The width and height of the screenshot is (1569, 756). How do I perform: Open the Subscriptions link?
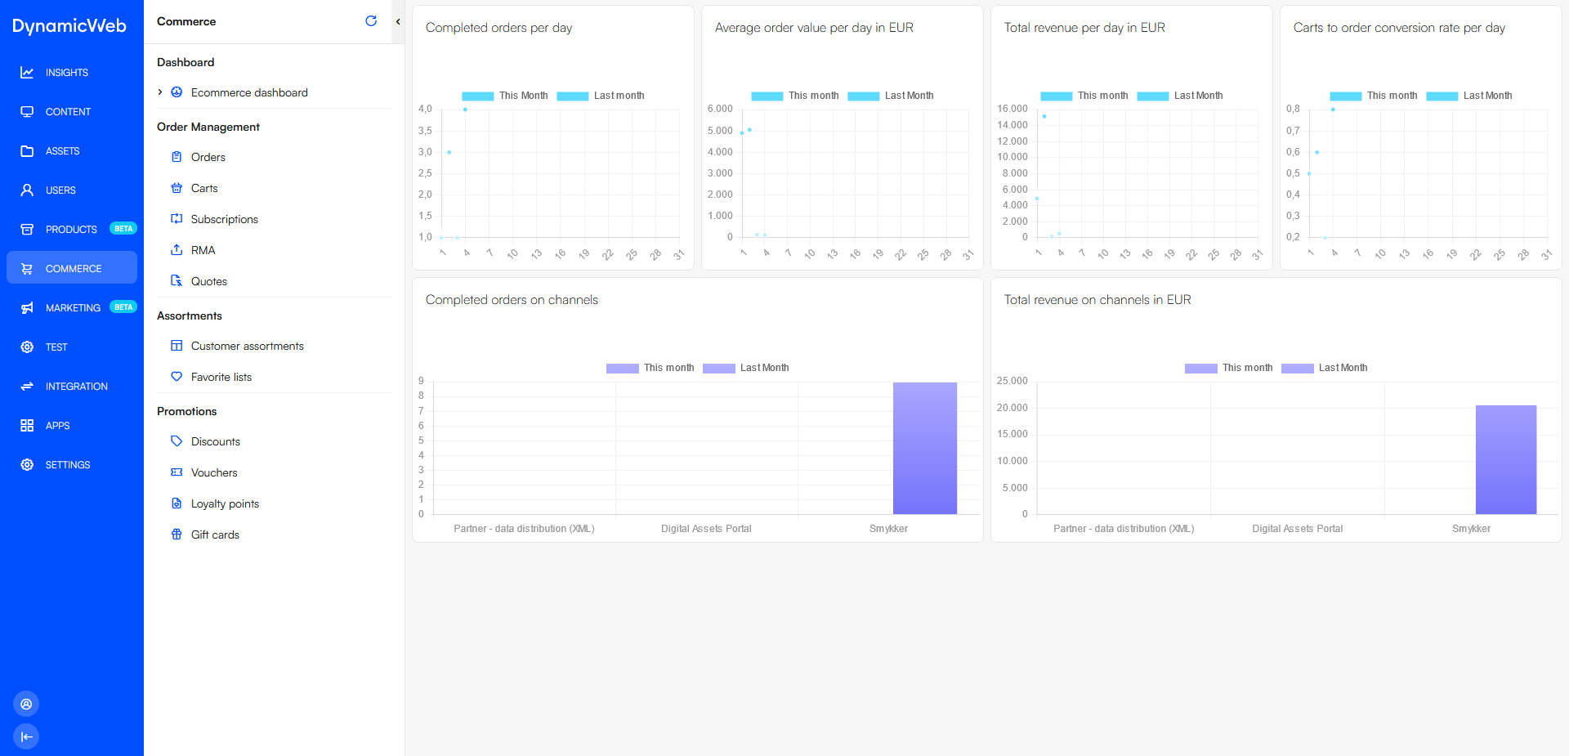(225, 219)
